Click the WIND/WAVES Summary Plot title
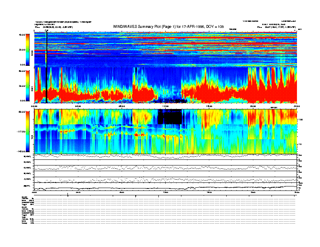Viewport: 320px width, 247px height. [168, 27]
